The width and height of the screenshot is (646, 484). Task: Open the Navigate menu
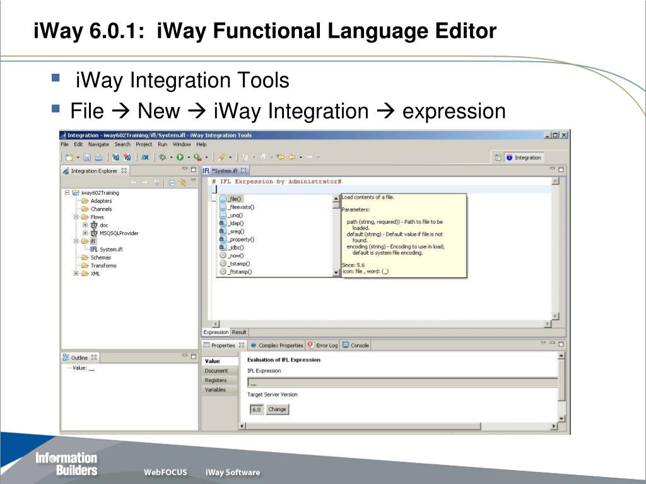(x=98, y=144)
